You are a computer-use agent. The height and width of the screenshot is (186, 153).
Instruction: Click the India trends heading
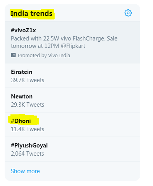31,14
